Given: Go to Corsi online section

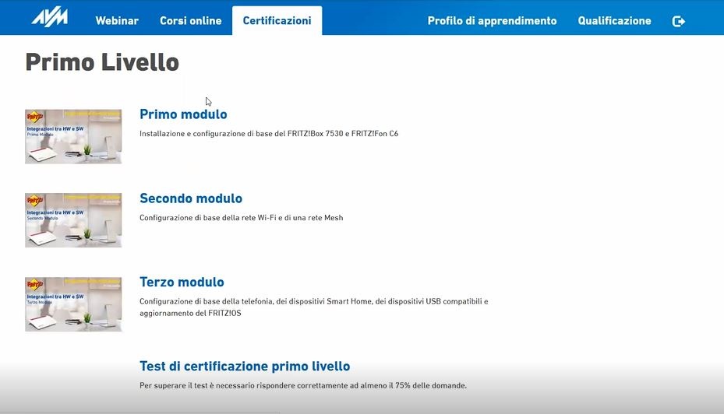Looking at the screenshot, I should coord(190,21).
